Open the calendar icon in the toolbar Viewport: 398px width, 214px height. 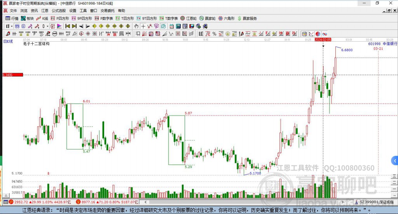click(171, 26)
